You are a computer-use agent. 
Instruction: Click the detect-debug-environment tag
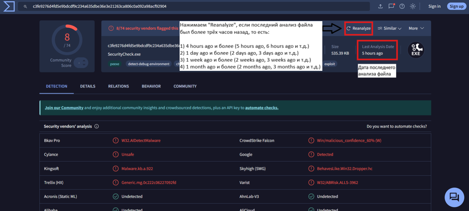pos(149,64)
